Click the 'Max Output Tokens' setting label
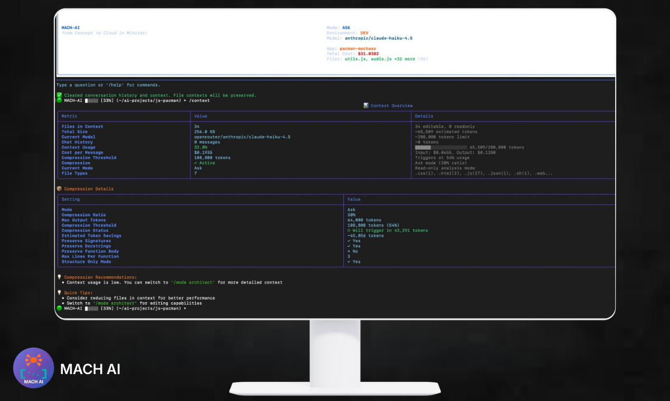Screen dimensions: 670x401 [x=84, y=220]
